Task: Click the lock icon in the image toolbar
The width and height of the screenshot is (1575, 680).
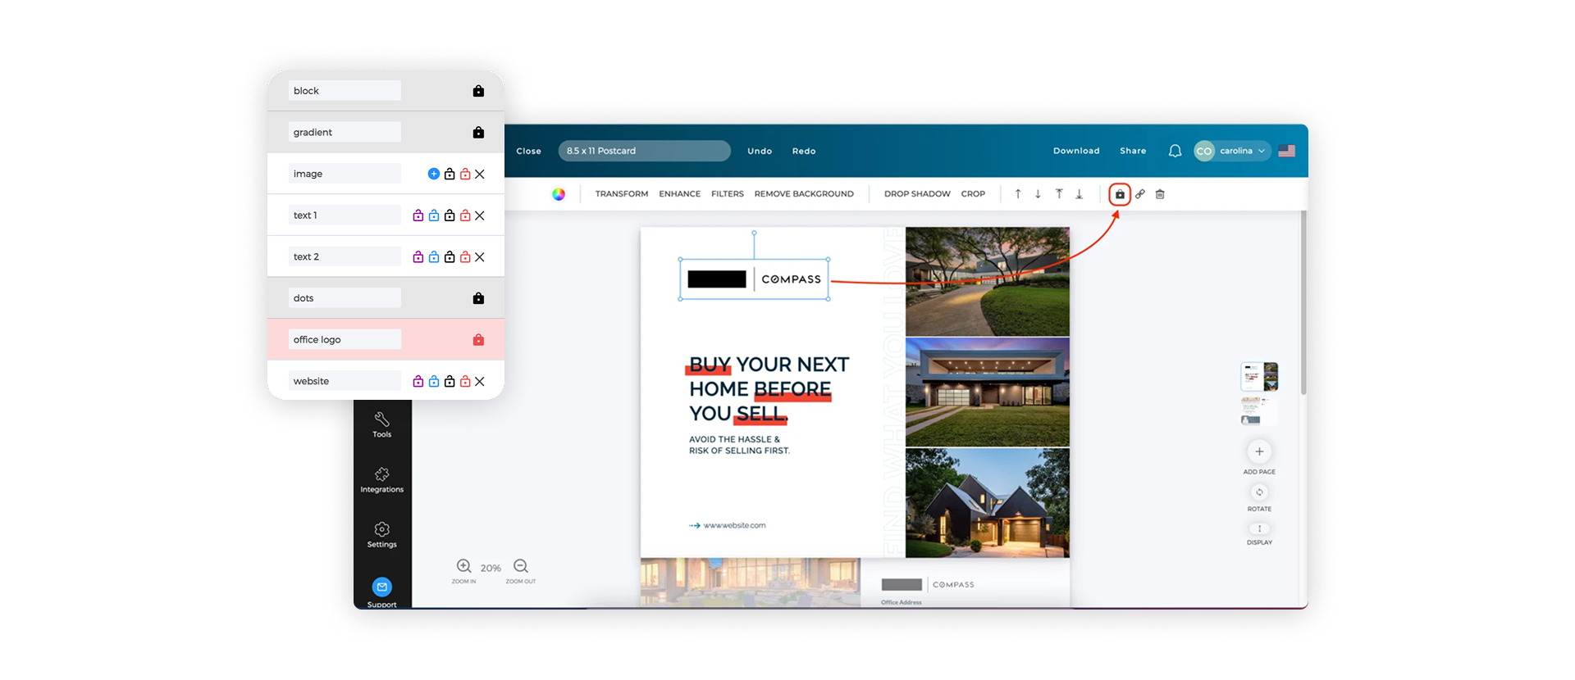Action: pyautogui.click(x=1120, y=194)
